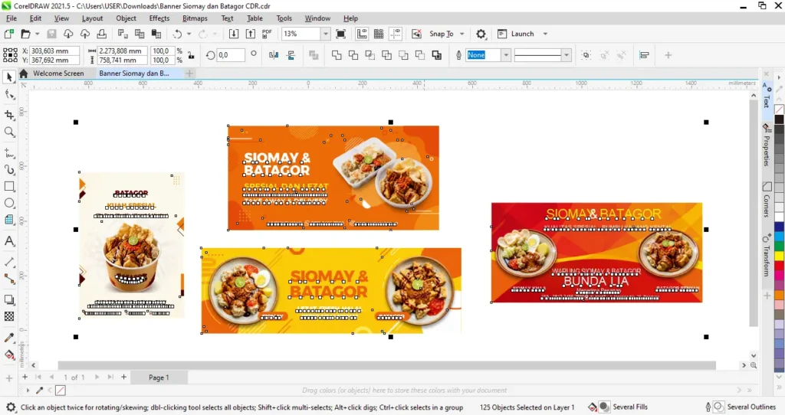Click the New document icon
Screen dimensions: 785x415
click(8, 34)
